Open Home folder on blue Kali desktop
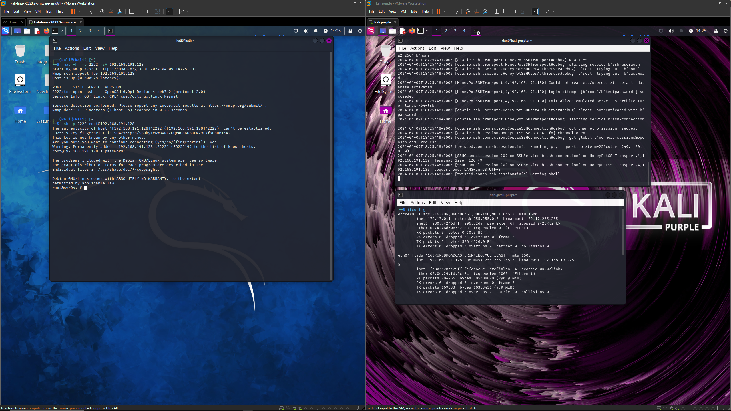The image size is (731, 411). coord(20,114)
